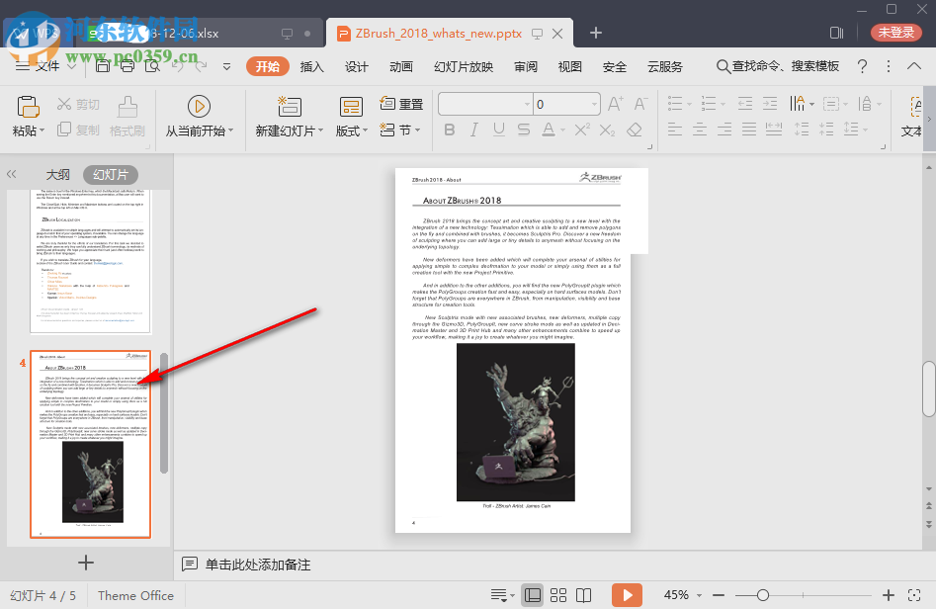Click the zoom slider handle

tap(763, 595)
